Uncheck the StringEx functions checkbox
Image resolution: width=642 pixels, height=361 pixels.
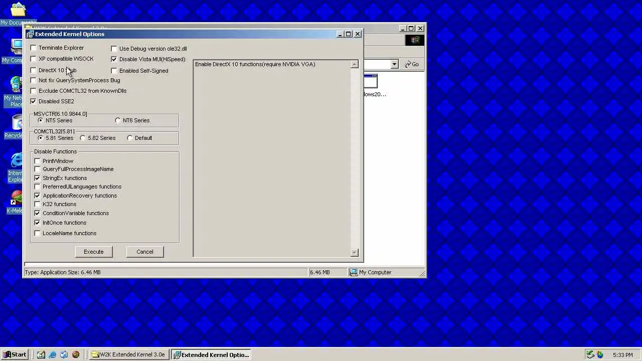[38, 178]
